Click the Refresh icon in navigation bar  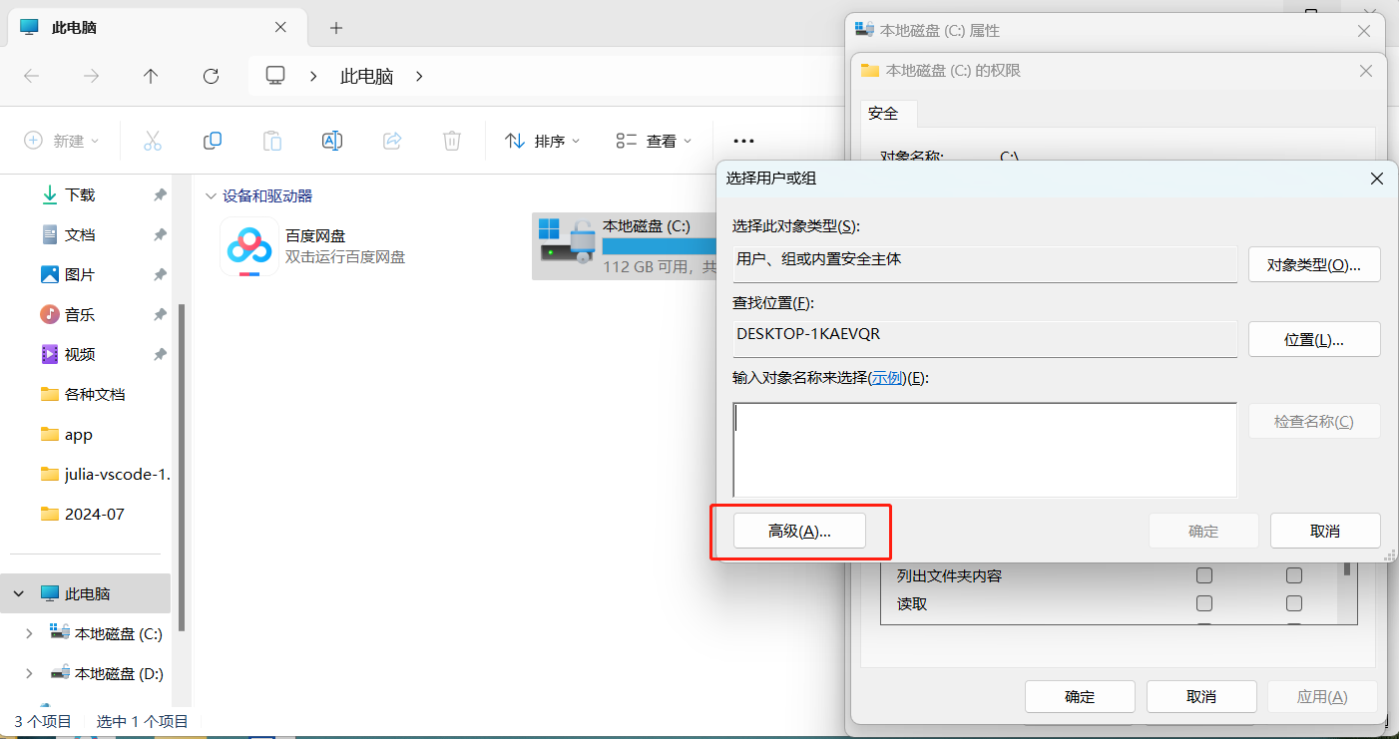(211, 76)
